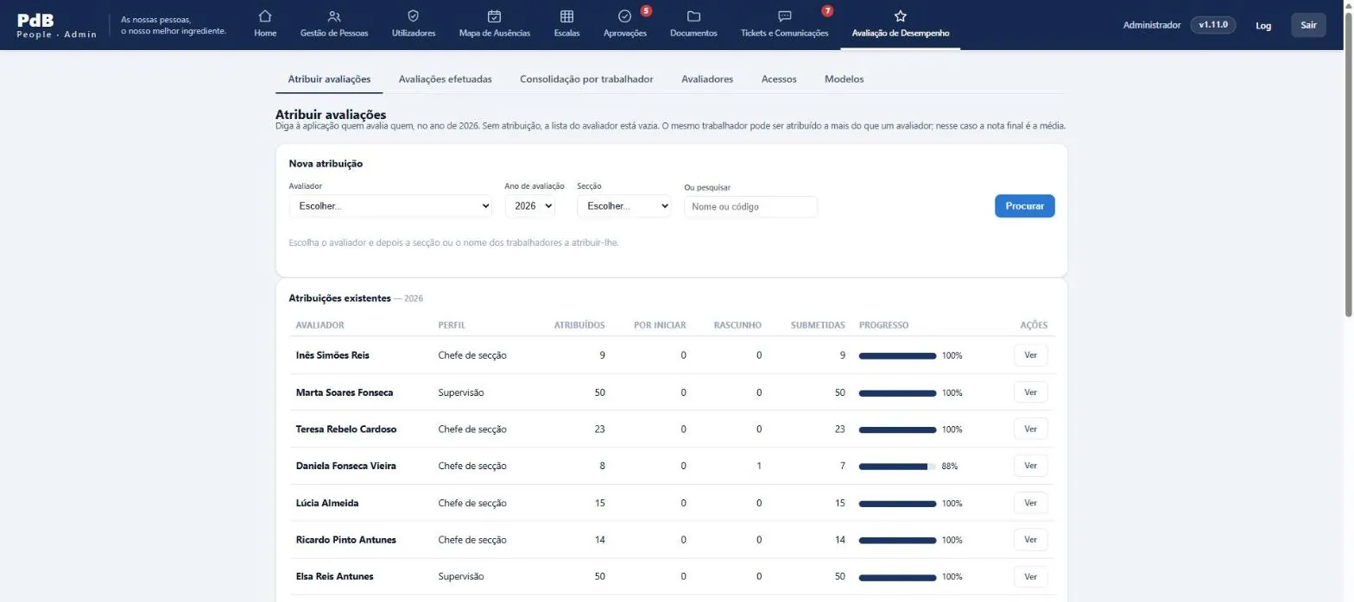Click the Aprovações badge showing 5
Image resolution: width=1354 pixels, height=602 pixels.
pyautogui.click(x=646, y=11)
